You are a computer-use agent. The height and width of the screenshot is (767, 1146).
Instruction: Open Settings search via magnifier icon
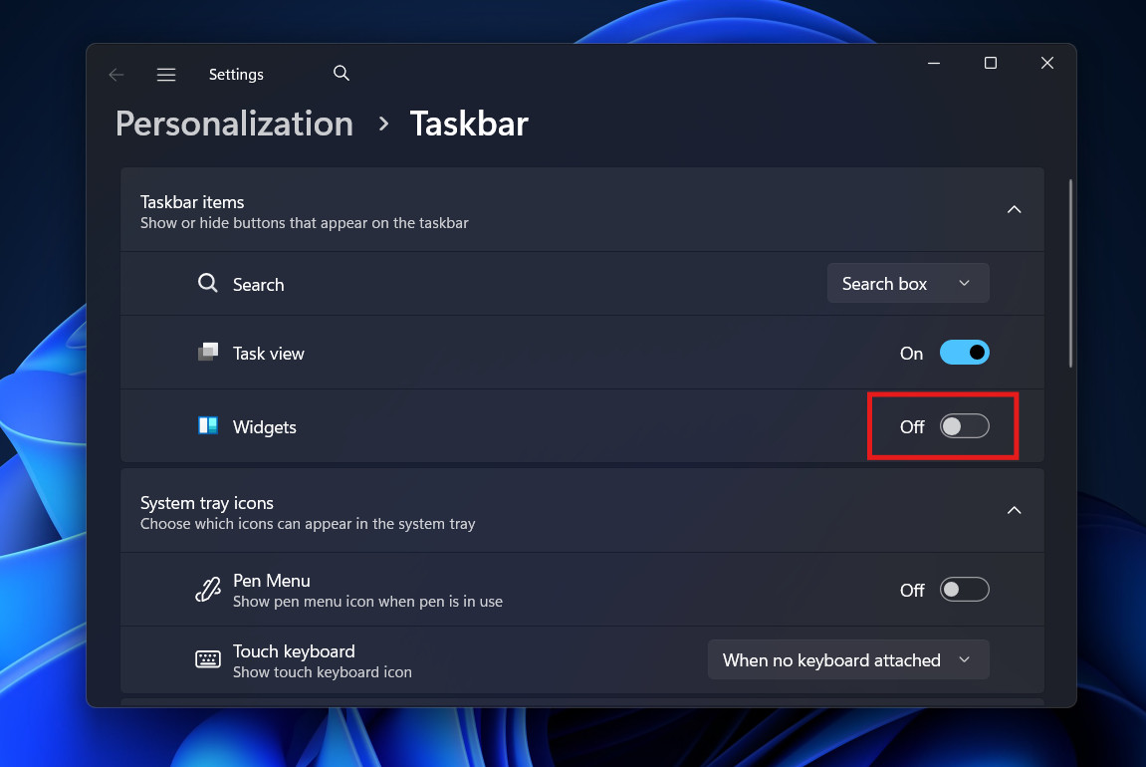341,73
